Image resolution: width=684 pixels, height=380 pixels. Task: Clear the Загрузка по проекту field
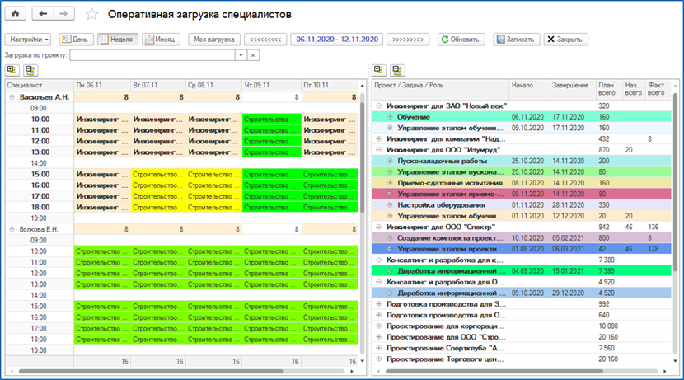[253, 55]
